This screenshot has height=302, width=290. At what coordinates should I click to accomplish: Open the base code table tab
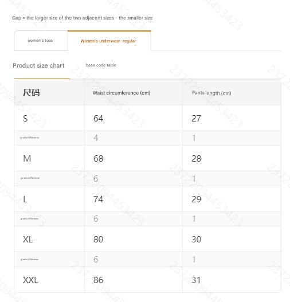point(101,65)
